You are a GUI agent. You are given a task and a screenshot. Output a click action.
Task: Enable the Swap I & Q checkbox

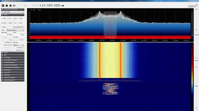[x=23, y=50]
